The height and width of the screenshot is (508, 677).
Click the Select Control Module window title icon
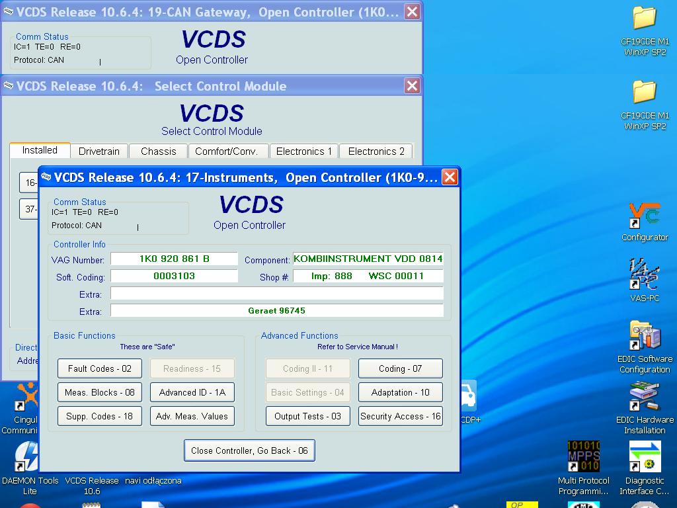[x=9, y=85]
